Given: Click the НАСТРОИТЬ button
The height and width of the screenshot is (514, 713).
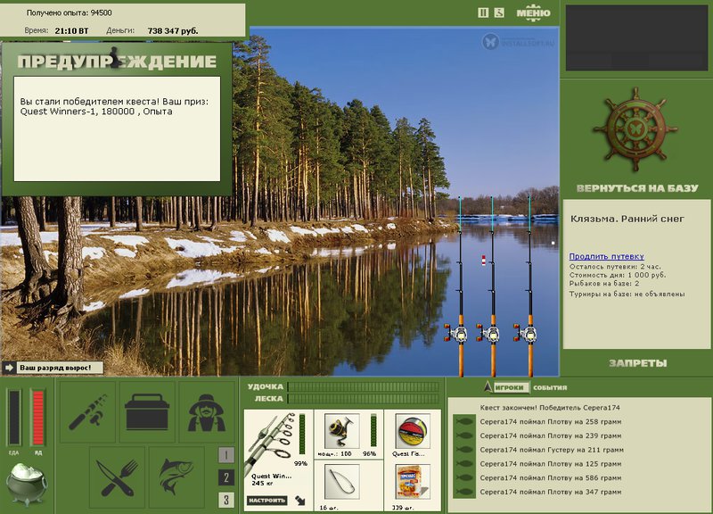Looking at the screenshot, I should coord(267,501).
